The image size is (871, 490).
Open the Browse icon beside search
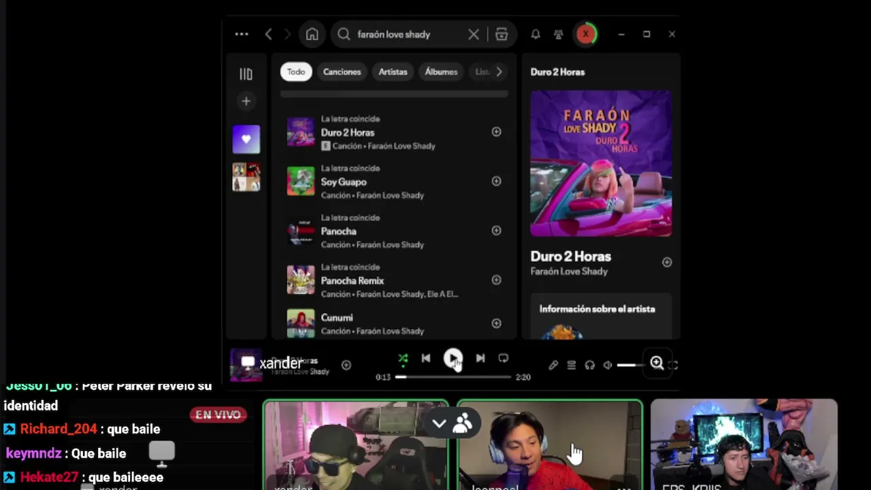coord(502,34)
